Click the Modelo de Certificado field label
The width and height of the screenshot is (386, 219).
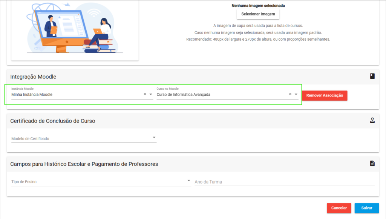tap(30, 139)
